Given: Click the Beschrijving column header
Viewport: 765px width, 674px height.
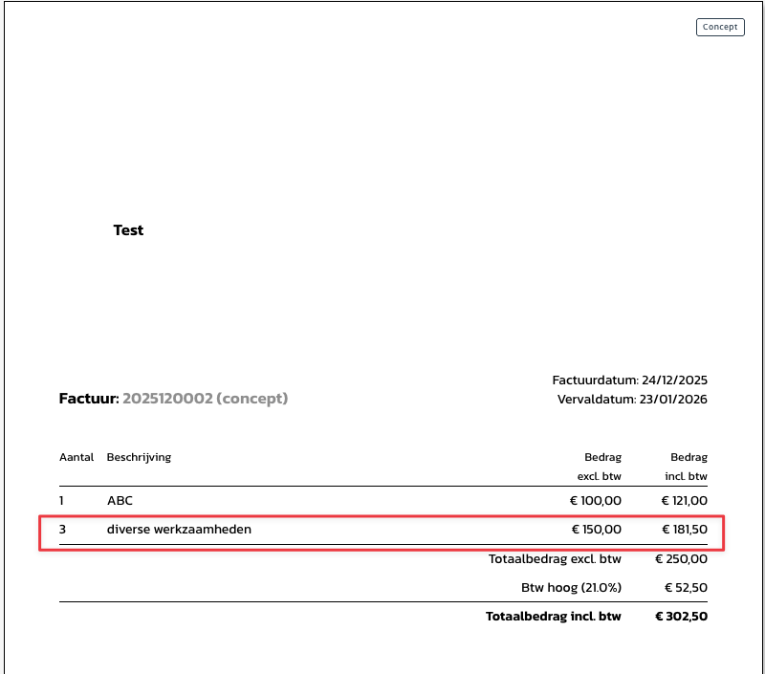Looking at the screenshot, I should coord(139,457).
